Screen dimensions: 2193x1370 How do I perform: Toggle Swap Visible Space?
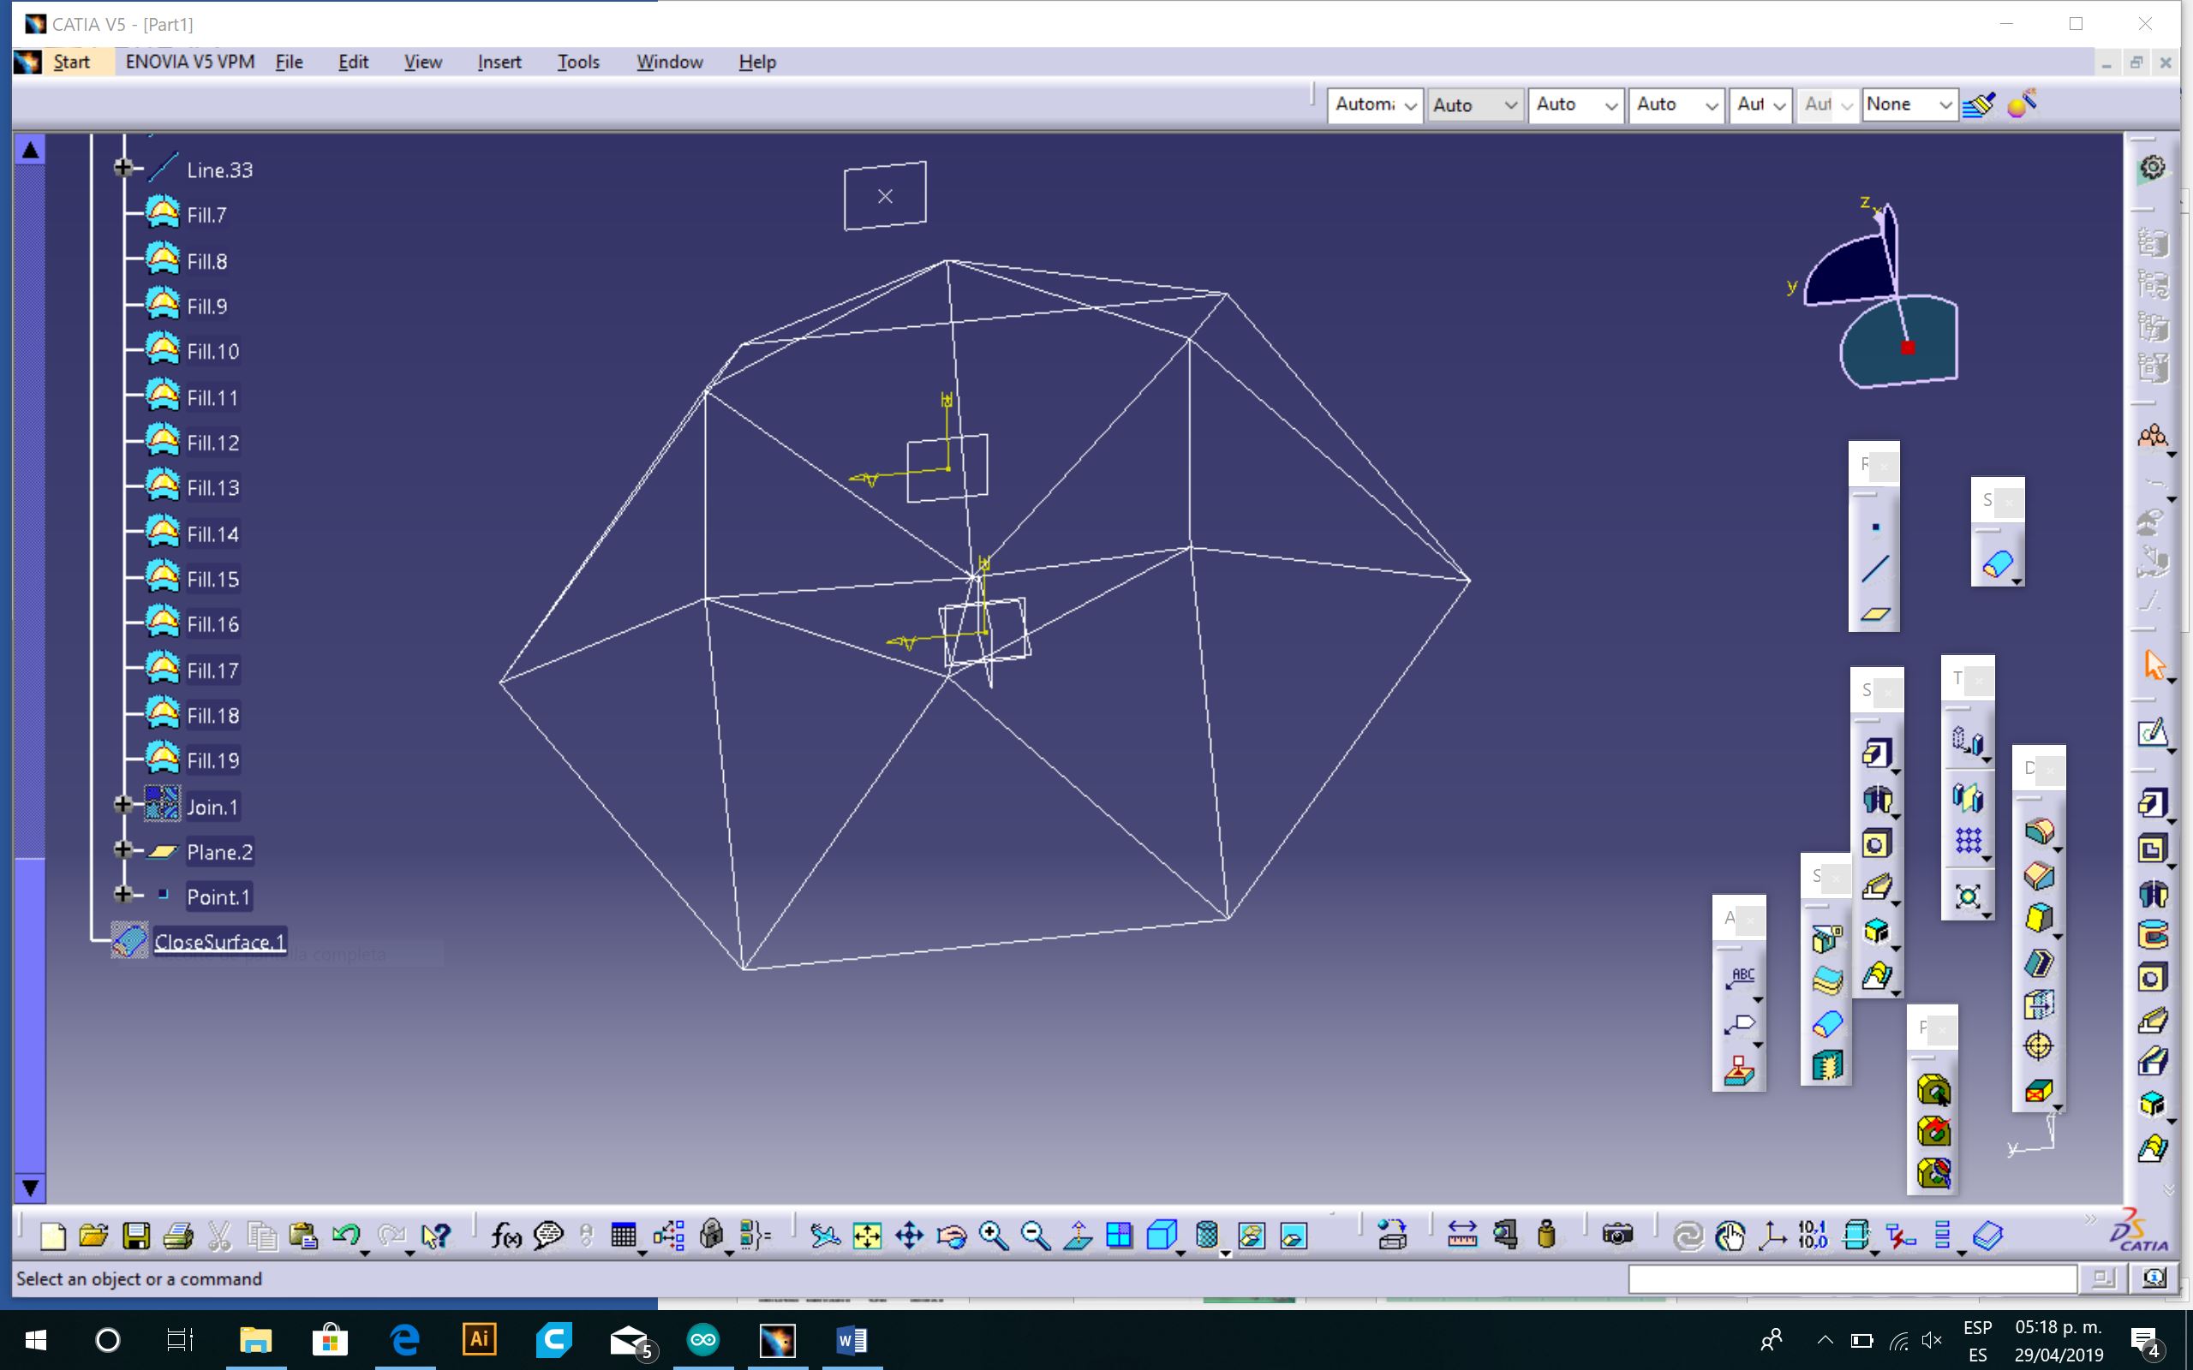coord(1294,1236)
